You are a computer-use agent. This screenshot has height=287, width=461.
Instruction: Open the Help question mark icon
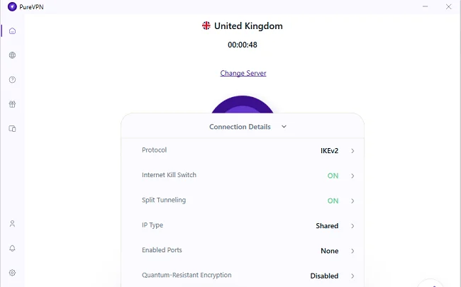pos(12,79)
